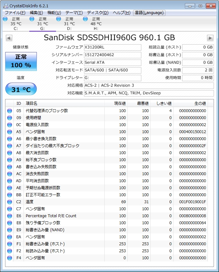Click the transfer mode field SATA/600
The width and height of the screenshot is (219, 272).
113,70
